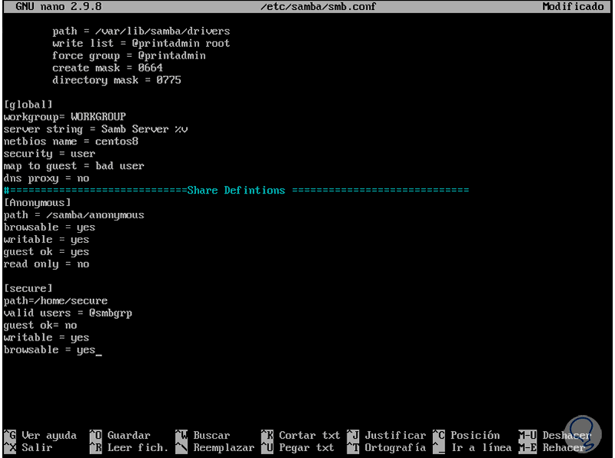Image resolution: width=615 pixels, height=458 pixels.
Task: Click the server string = Samb Server line
Action: click(x=95, y=129)
